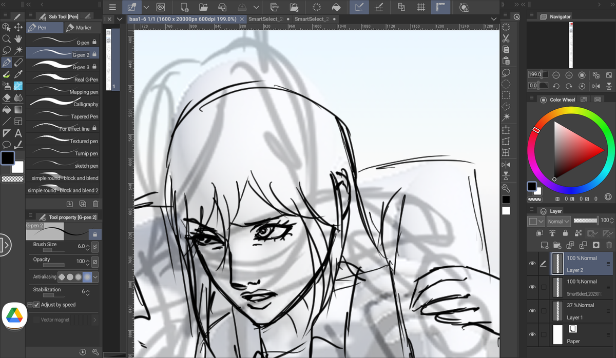Choose the Textured pen sub tool

[x=62, y=141]
